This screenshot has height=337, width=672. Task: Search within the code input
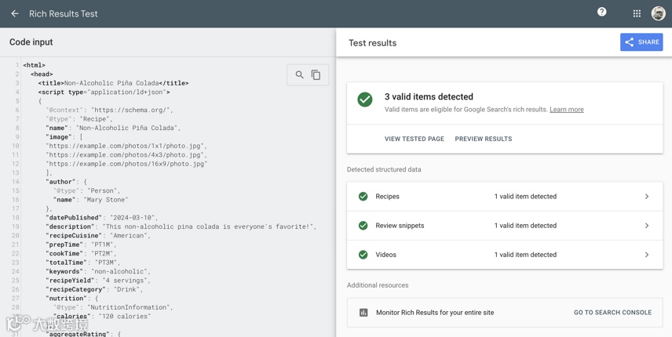[299, 75]
